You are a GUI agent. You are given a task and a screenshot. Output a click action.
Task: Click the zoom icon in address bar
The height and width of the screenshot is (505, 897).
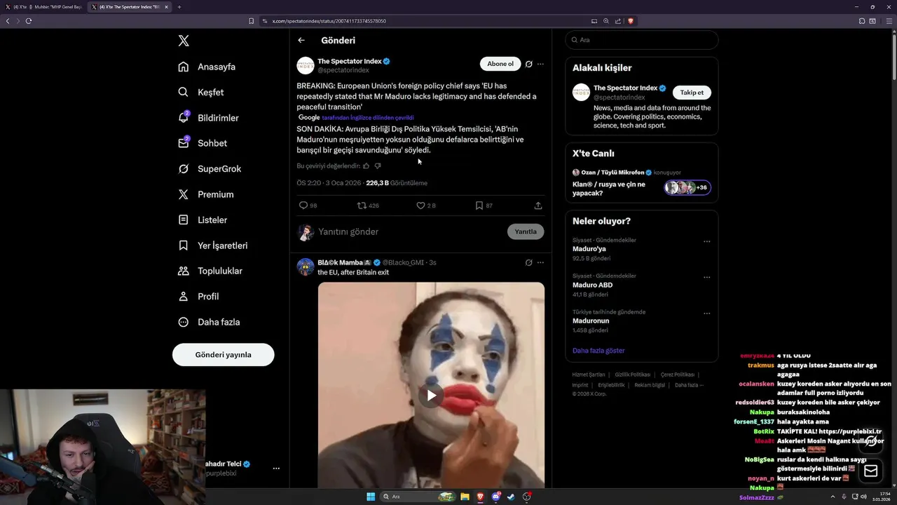click(x=606, y=21)
